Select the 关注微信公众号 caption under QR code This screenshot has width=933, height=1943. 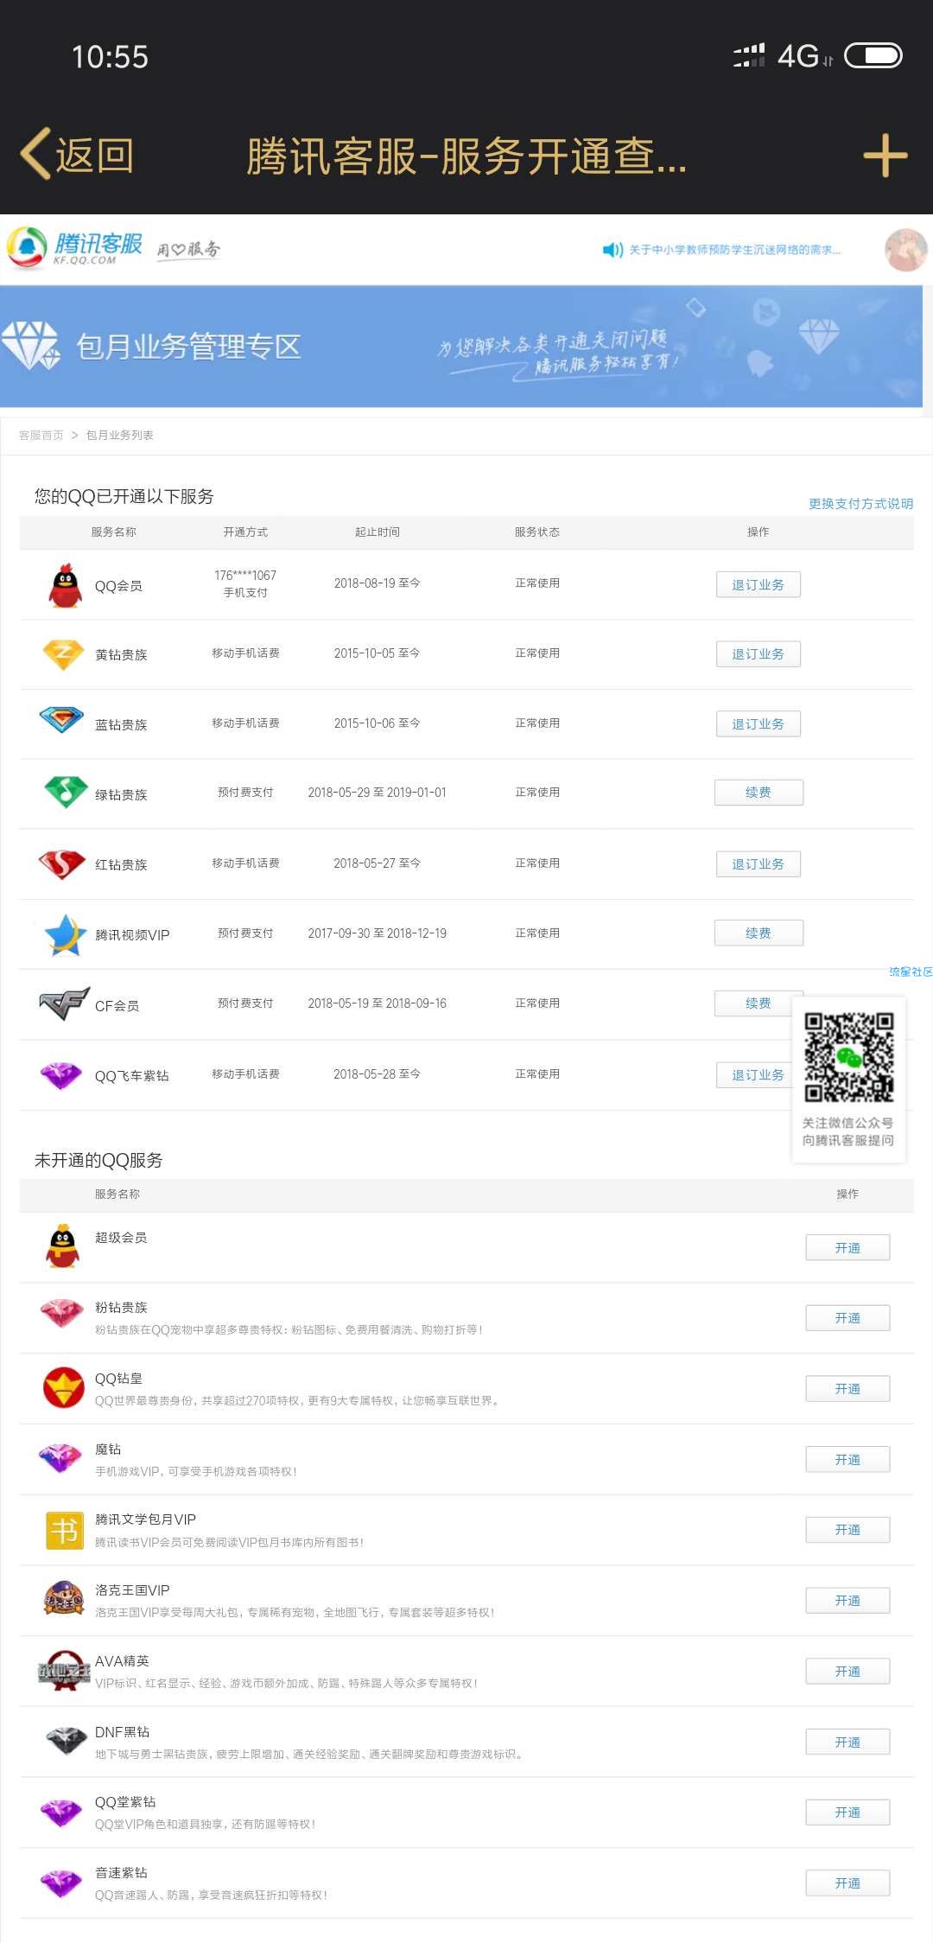point(848,1123)
